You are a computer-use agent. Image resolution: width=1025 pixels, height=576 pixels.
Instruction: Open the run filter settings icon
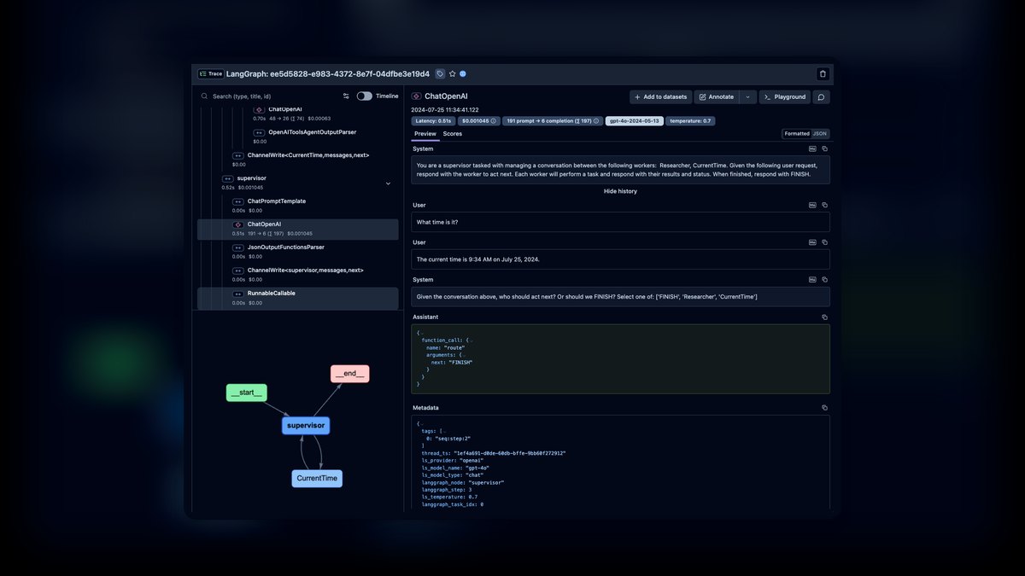tap(346, 96)
